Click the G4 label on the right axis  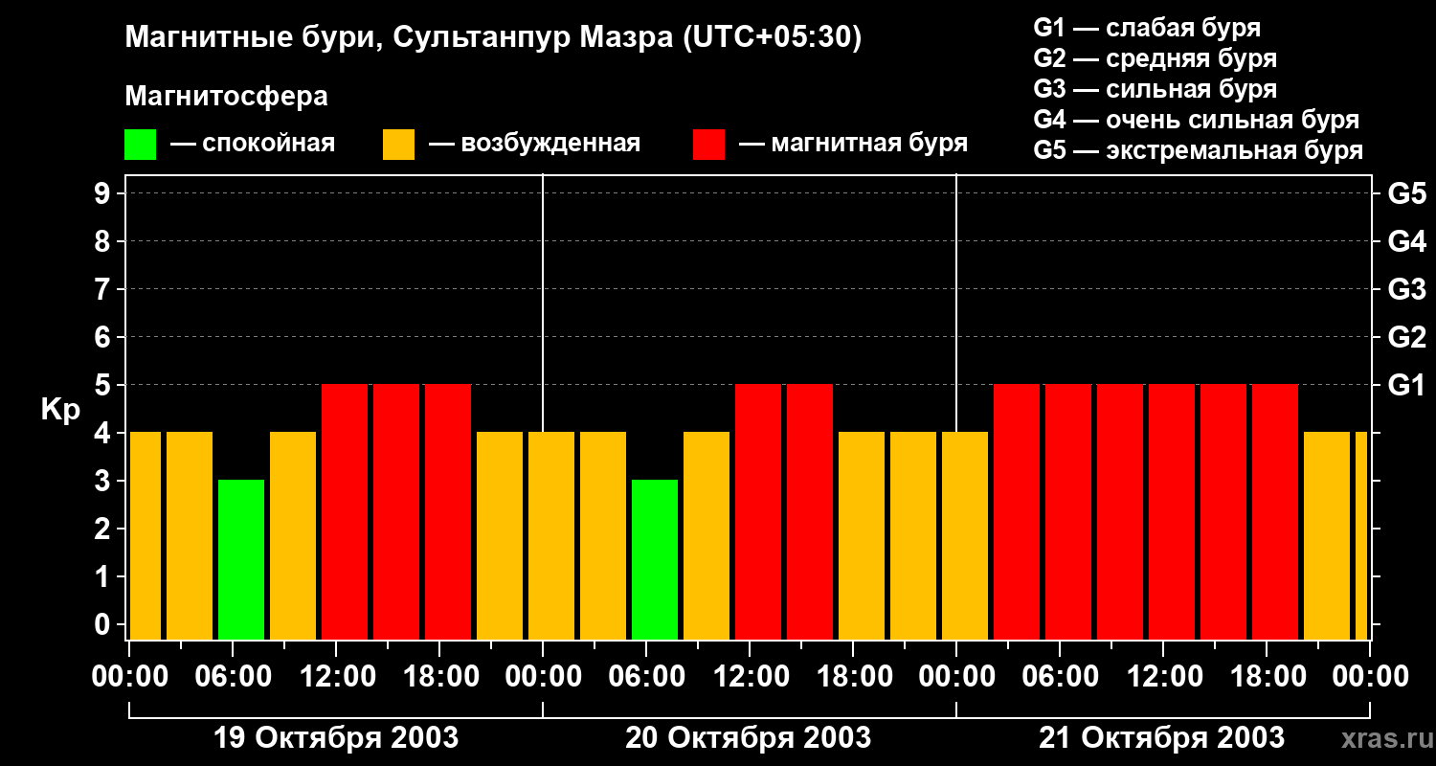click(1406, 242)
